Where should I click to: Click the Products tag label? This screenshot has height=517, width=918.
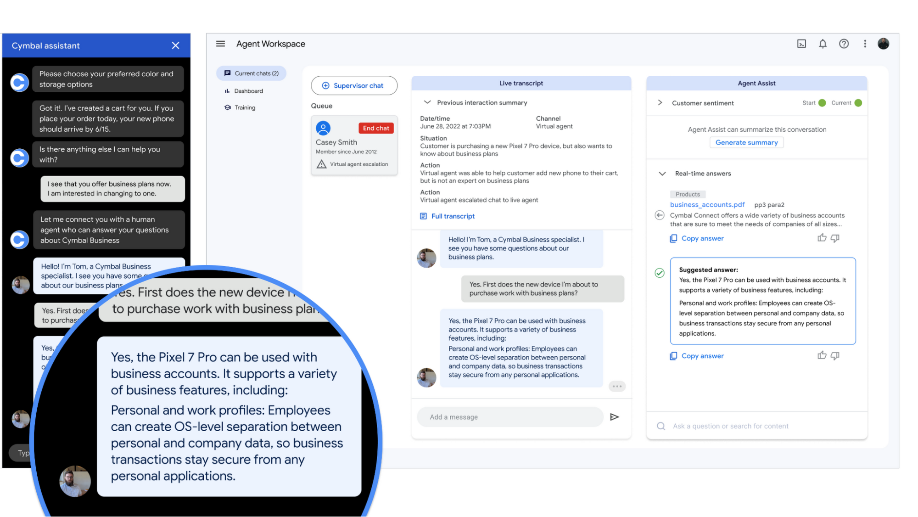click(x=688, y=194)
